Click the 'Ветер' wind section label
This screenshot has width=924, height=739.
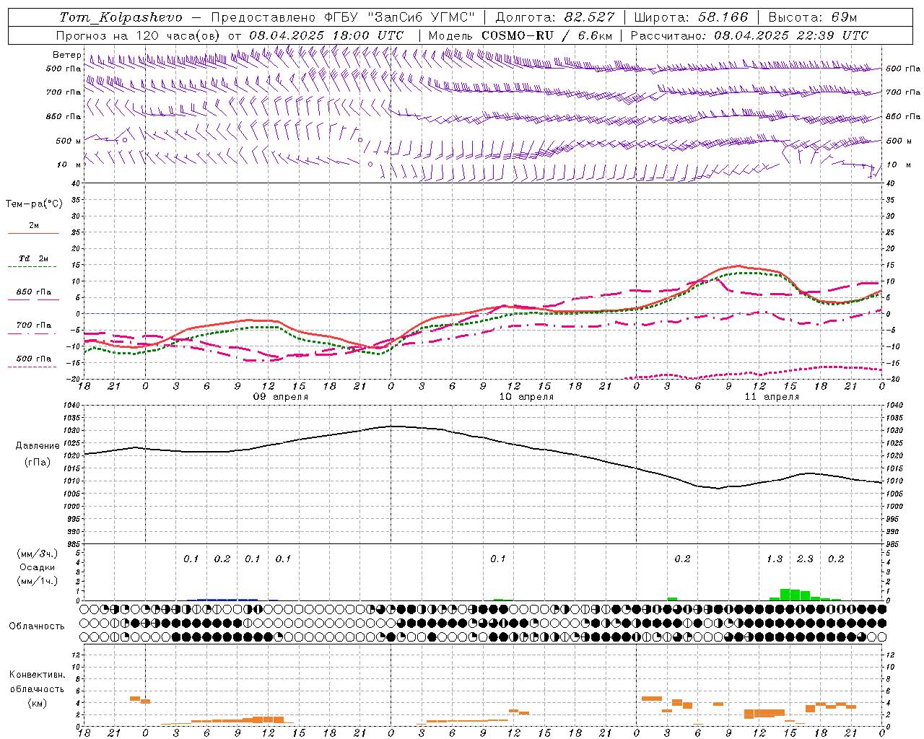66,55
